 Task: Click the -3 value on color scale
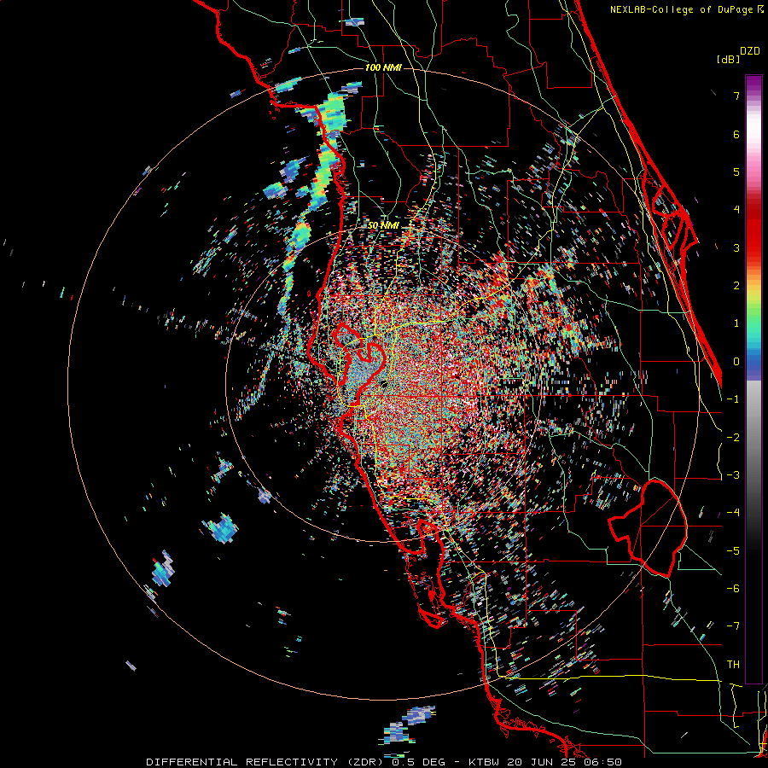(733, 475)
